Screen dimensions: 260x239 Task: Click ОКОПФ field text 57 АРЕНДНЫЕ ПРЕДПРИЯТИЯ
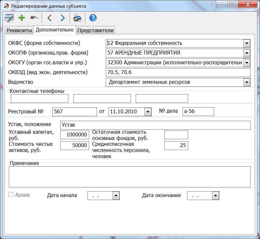coord(144,53)
